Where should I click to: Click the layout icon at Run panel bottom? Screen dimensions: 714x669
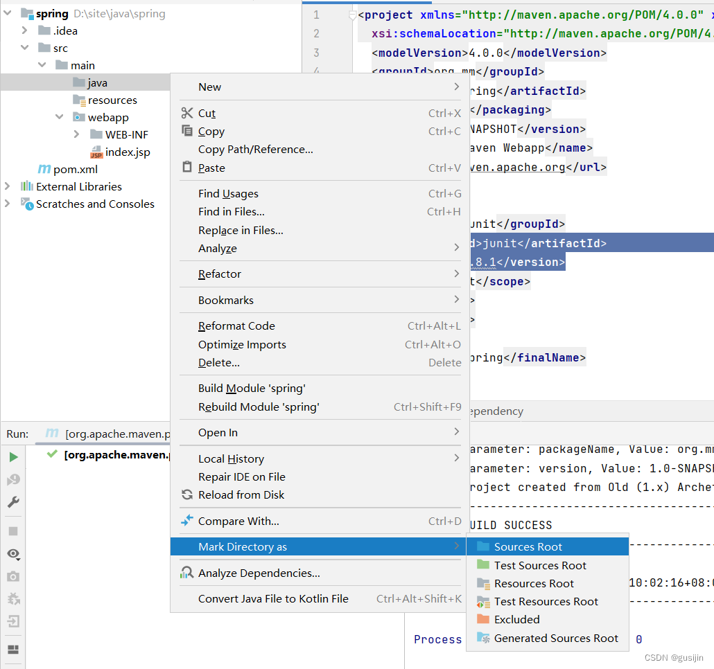14,650
